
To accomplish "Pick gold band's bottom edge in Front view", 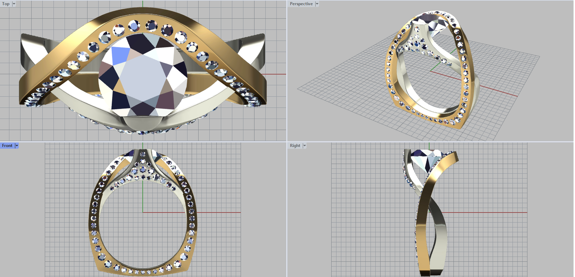I will pyautogui.click(x=143, y=273).
